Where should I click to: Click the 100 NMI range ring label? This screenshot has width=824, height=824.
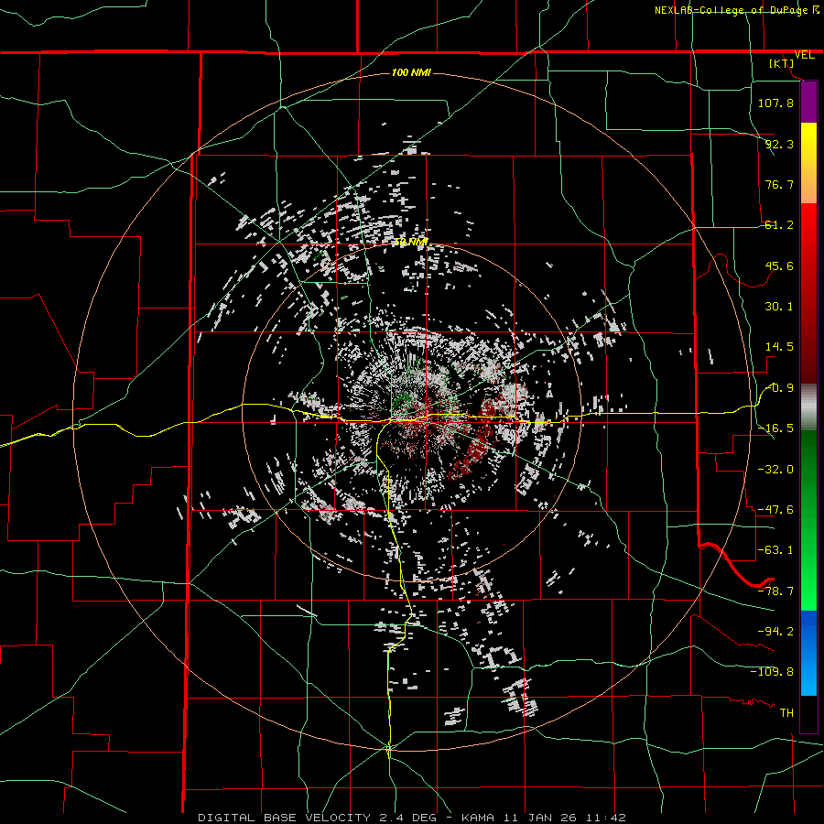coord(411,72)
